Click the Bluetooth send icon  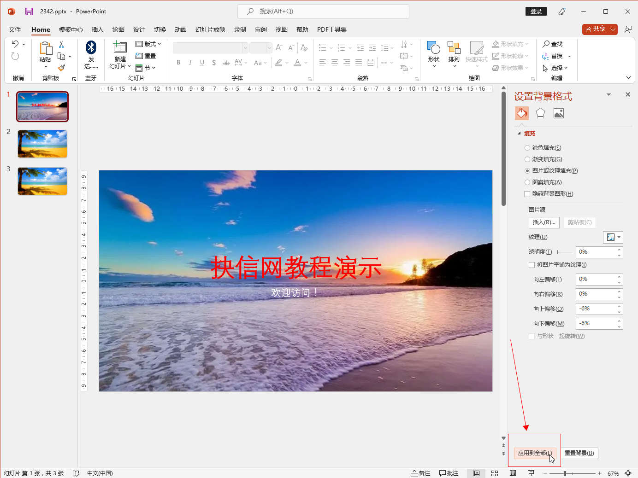[x=91, y=47]
